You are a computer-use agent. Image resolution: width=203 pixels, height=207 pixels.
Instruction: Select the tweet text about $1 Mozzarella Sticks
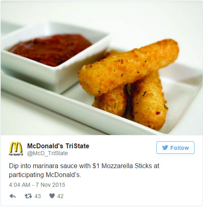coord(84,170)
